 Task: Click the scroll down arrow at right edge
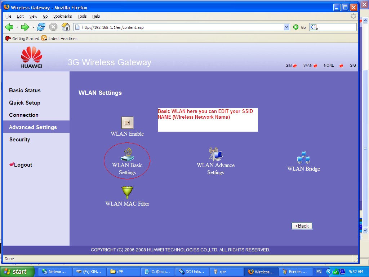coord(365,230)
